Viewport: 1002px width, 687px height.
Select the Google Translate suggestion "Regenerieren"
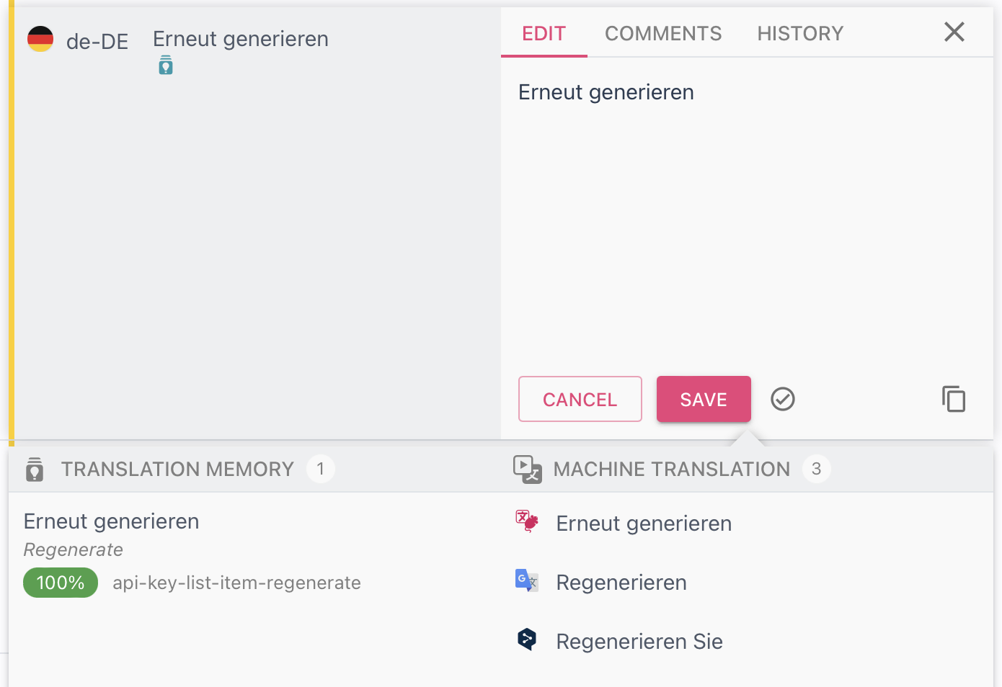(621, 583)
